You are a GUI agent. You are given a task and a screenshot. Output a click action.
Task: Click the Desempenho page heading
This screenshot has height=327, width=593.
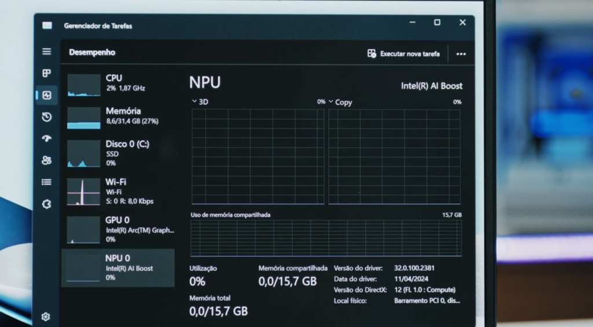[x=92, y=52]
